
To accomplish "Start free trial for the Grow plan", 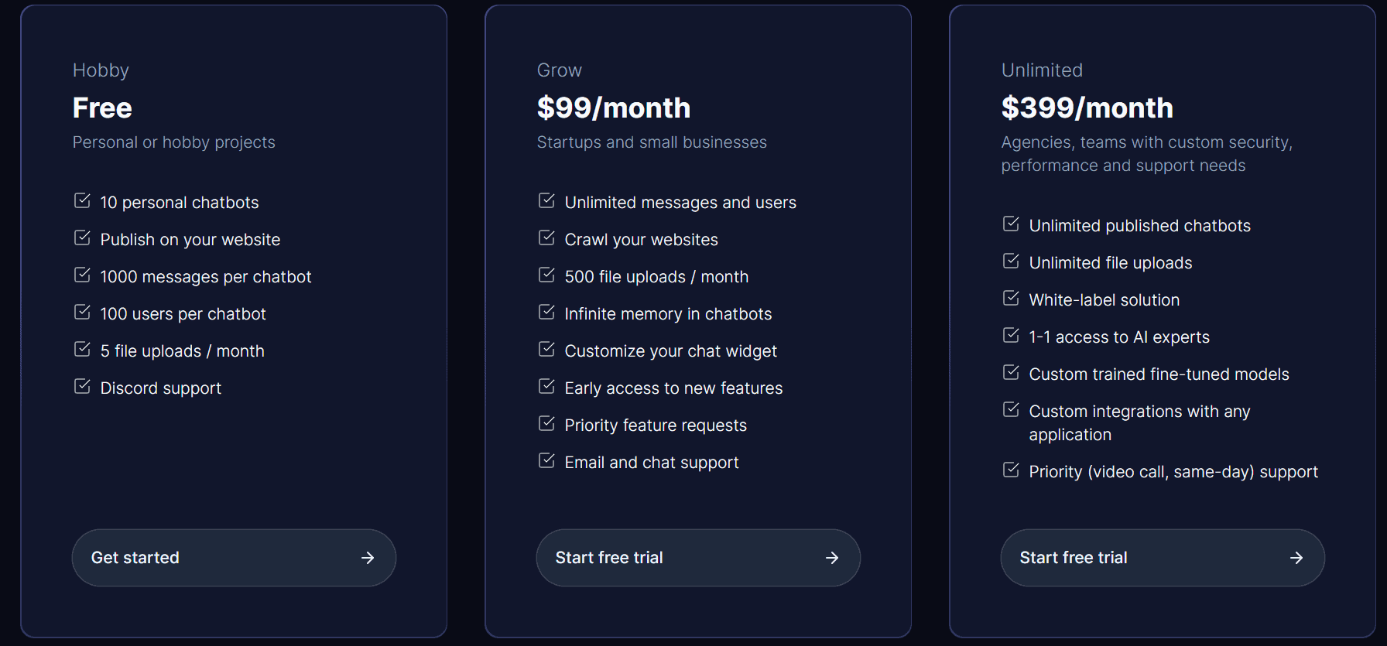I will (697, 557).
